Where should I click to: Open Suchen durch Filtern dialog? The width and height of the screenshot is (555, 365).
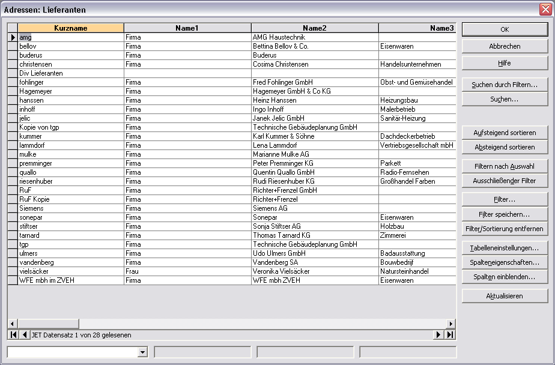[x=505, y=85]
